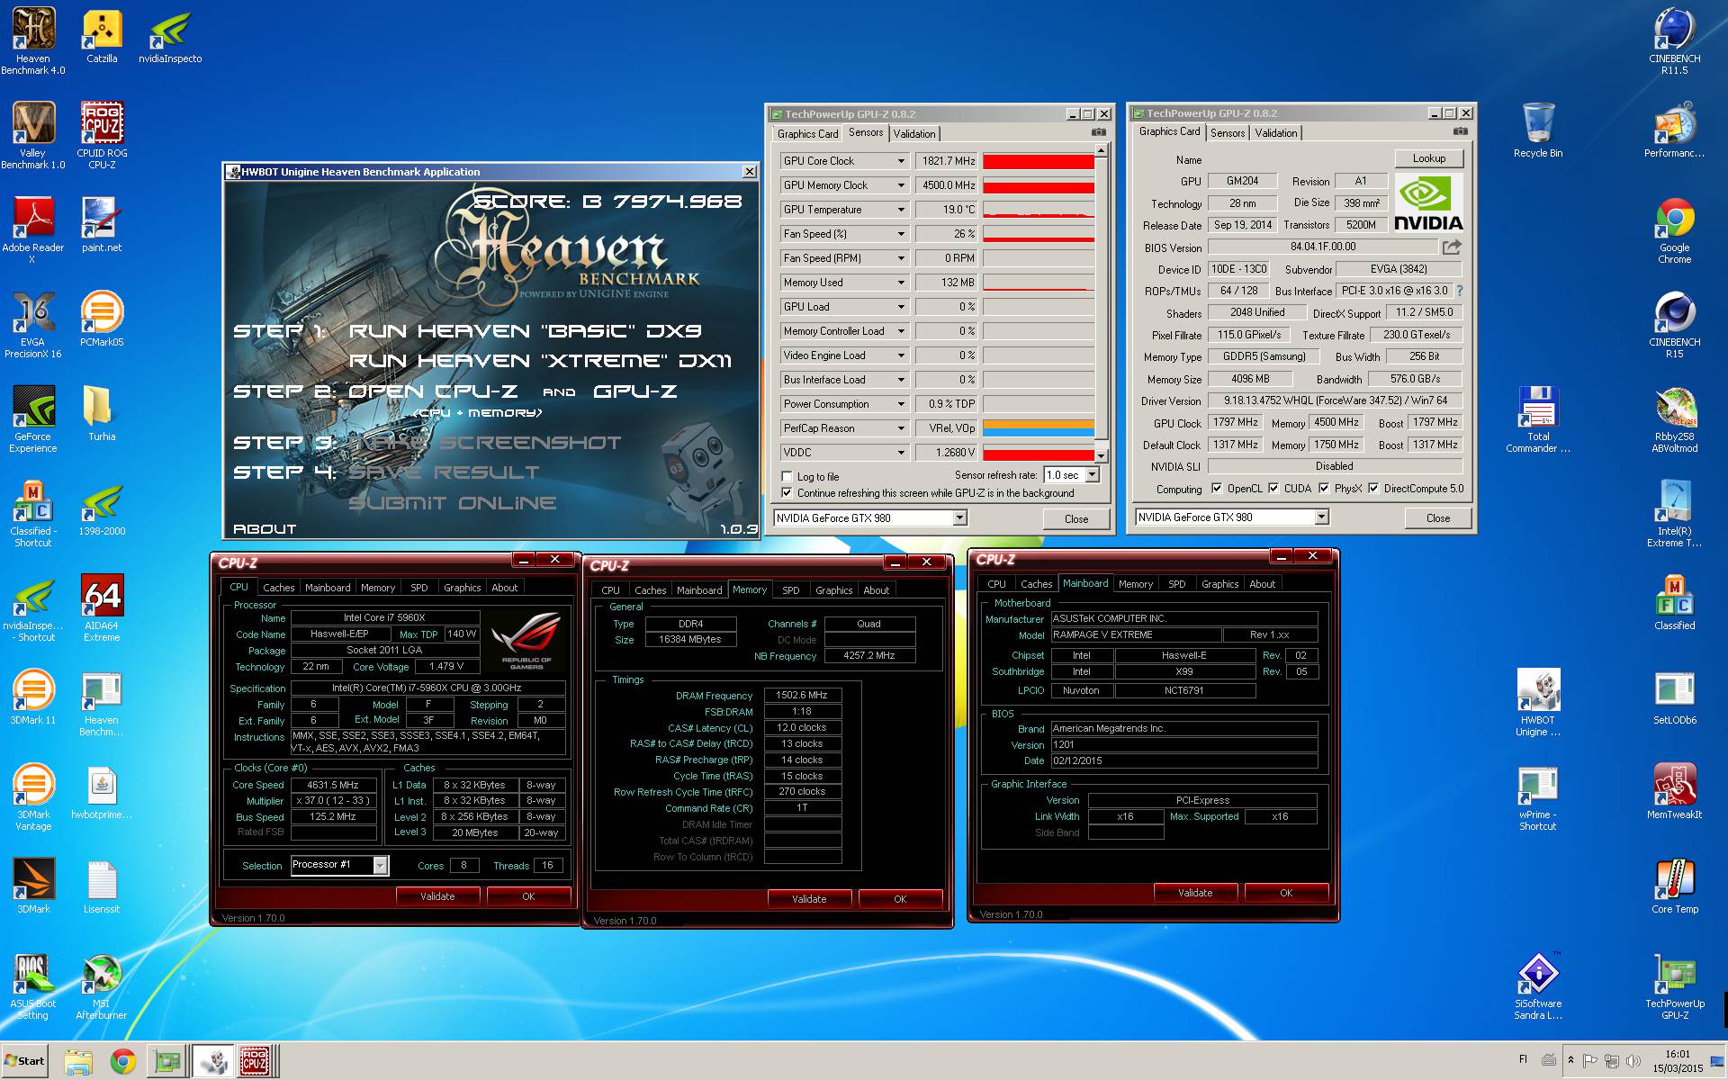1728x1080 pixels.
Task: Expand GPU Memory Clock sensor dropdown
Action: (900, 185)
